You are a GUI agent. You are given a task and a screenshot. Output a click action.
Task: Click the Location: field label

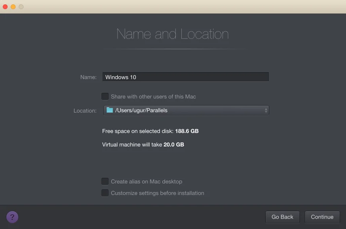pyautogui.click(x=85, y=111)
